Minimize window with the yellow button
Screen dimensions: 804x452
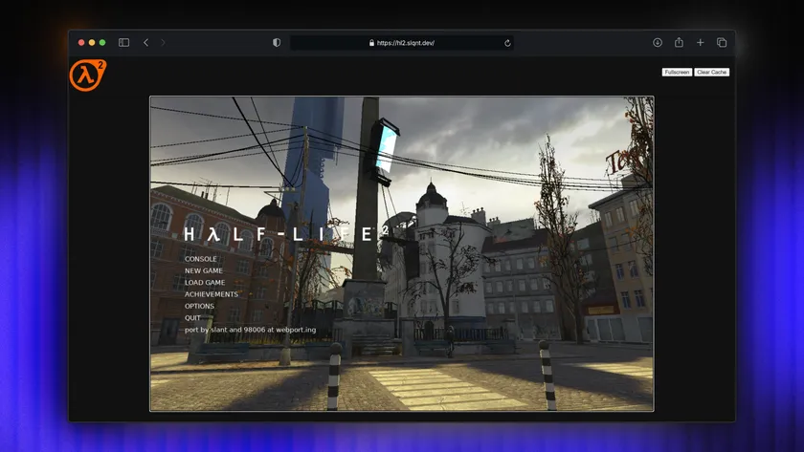pos(92,42)
